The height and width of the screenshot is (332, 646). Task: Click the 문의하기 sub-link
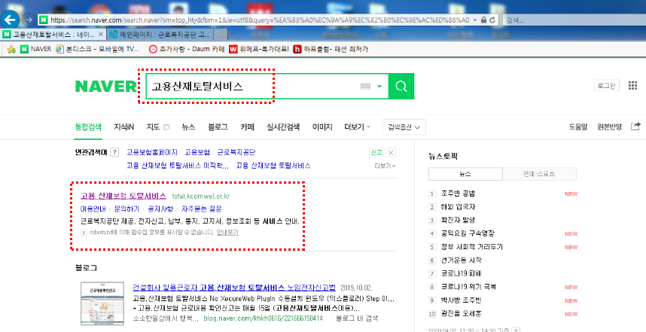point(127,209)
